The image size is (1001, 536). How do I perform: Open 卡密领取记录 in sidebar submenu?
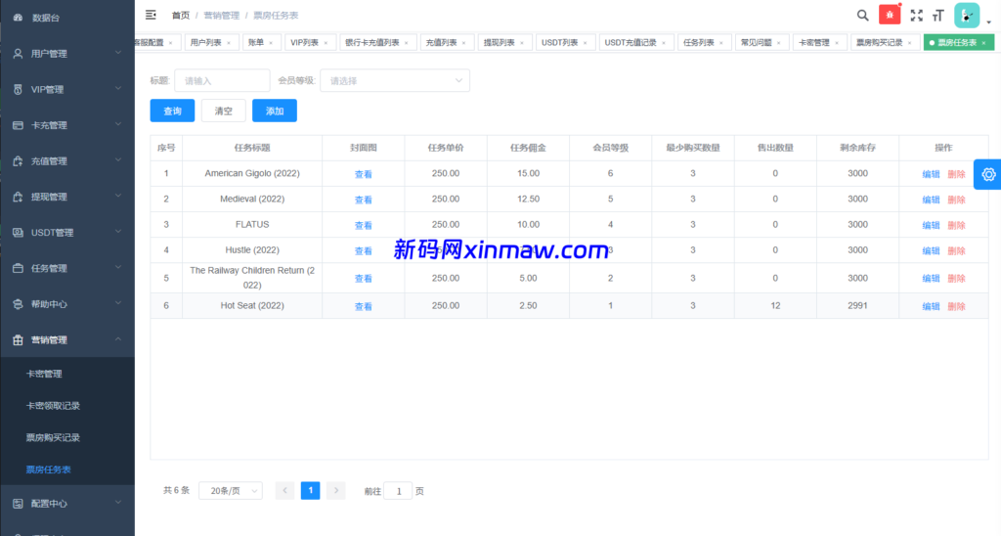click(53, 406)
